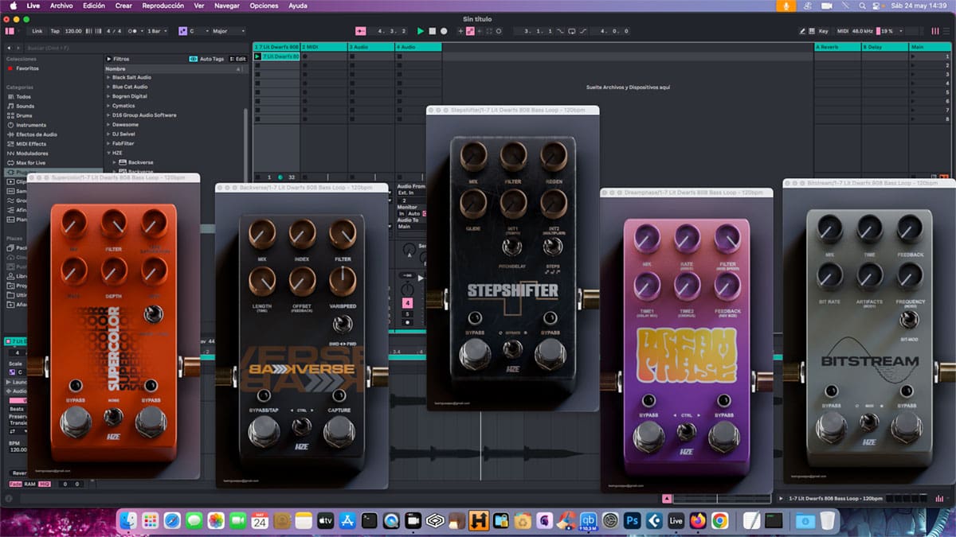Start playback with the green Play button
956x537 pixels.
421,31
